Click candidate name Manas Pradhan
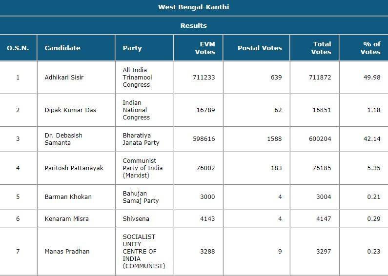 [x=67, y=252]
